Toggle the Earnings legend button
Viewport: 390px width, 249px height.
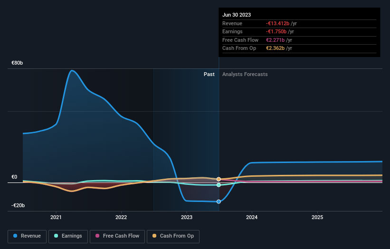(x=68, y=236)
